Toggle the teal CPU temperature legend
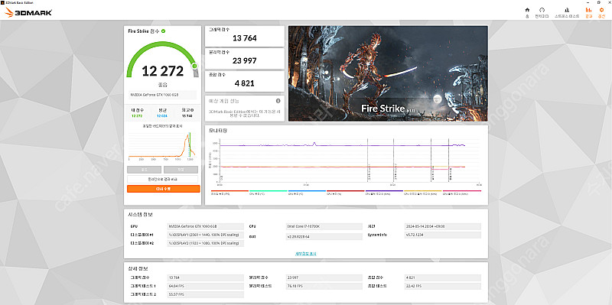This screenshot has height=305, width=612. [269, 193]
